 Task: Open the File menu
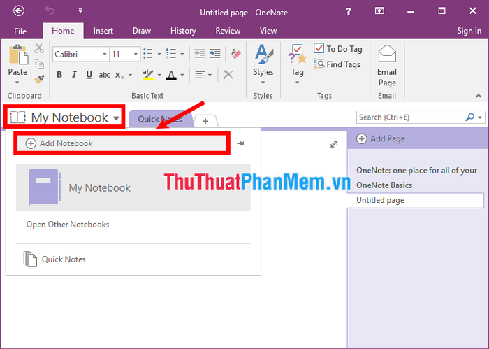[20, 31]
